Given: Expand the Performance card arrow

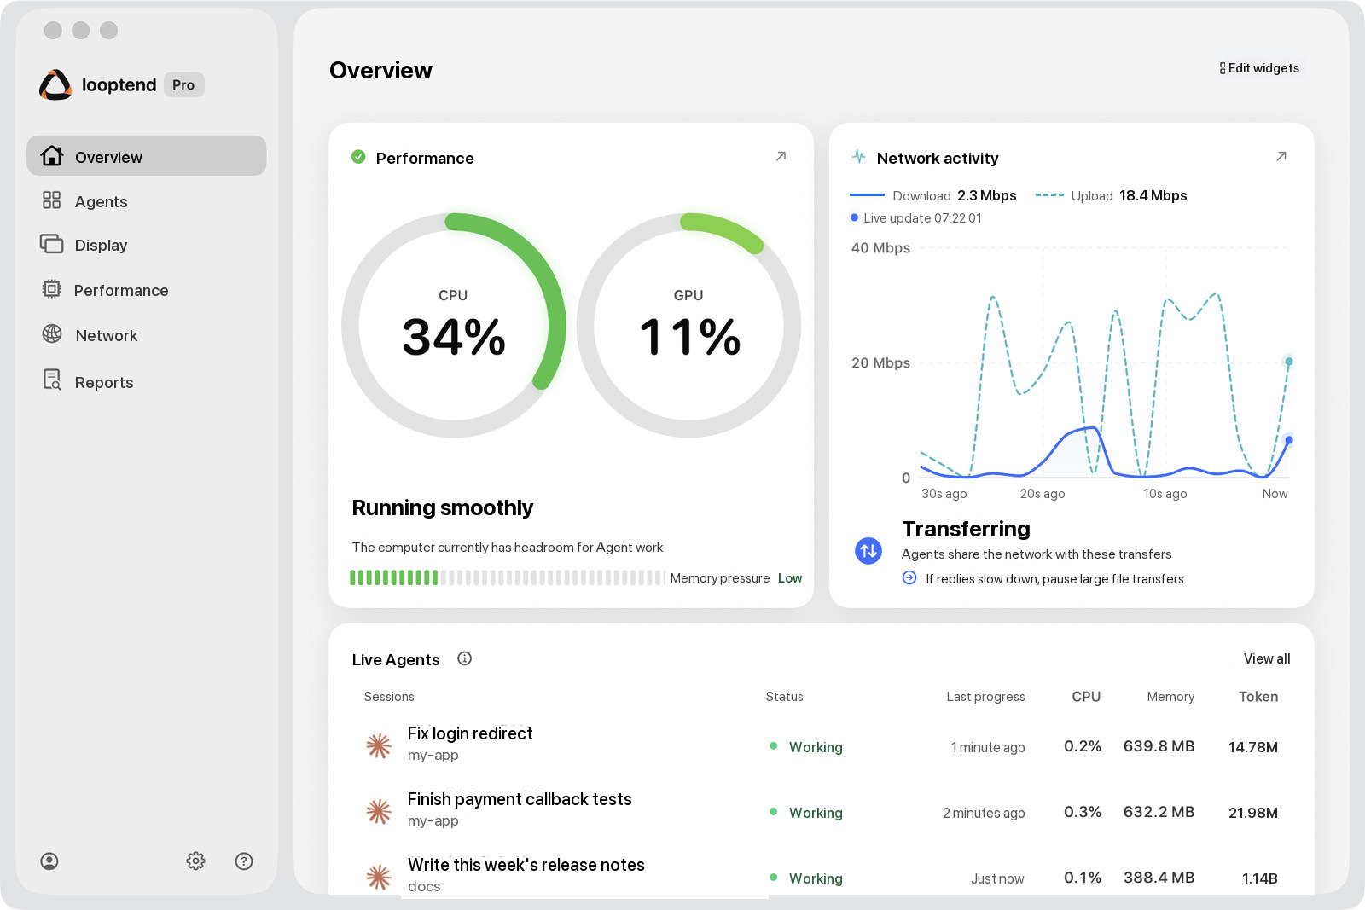Looking at the screenshot, I should [781, 157].
